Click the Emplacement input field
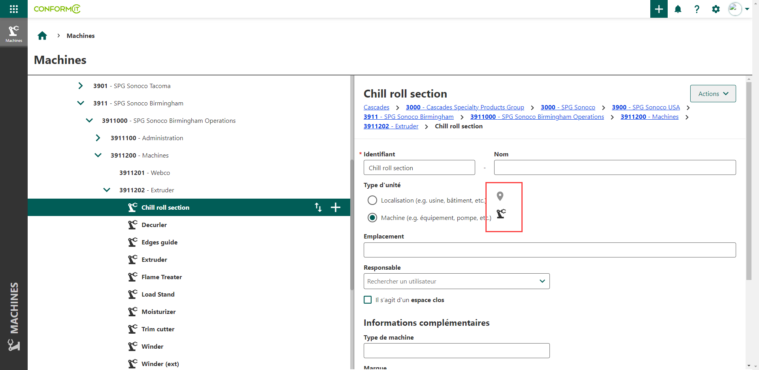Screen dimensions: 759x370 pos(550,250)
